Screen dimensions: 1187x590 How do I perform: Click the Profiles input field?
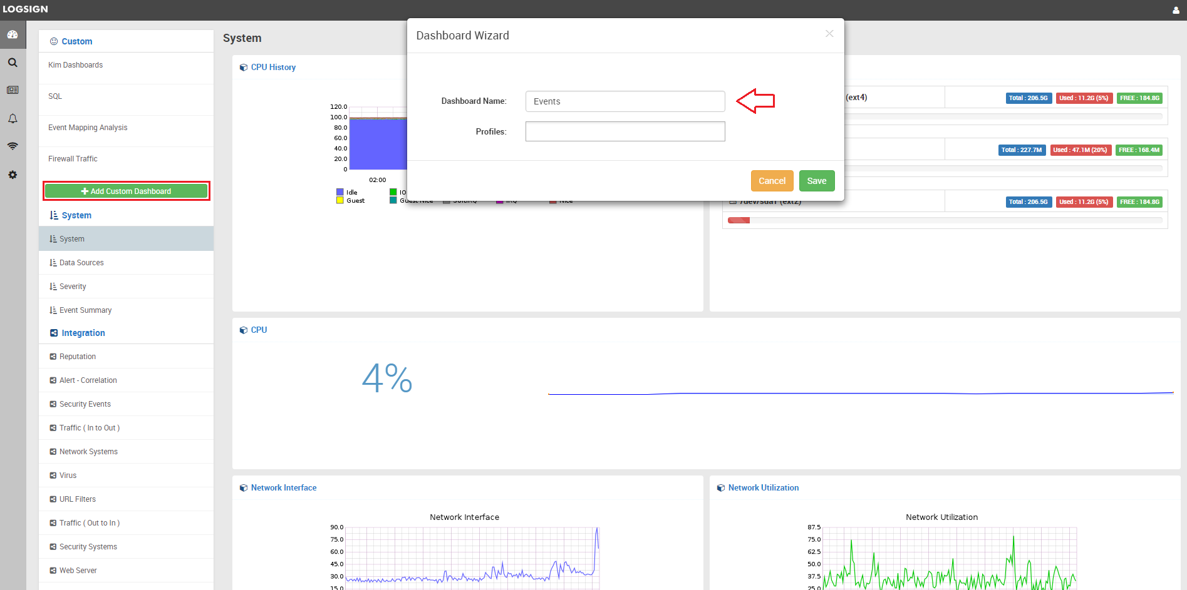625,131
